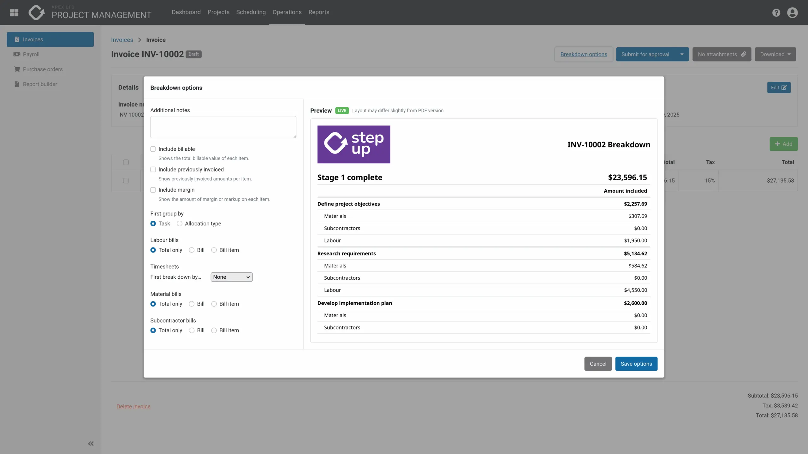
Task: Click the Payroll sidebar icon
Action: coord(17,54)
